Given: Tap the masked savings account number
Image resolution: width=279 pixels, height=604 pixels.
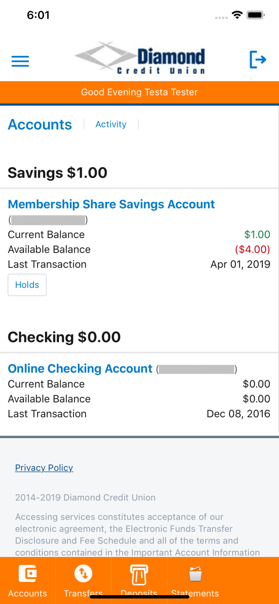Looking at the screenshot, I should click(x=48, y=219).
